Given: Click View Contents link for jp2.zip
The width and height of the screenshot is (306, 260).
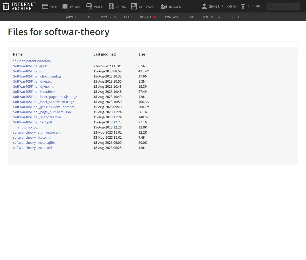Looking at the screenshot, I should [x=63, y=107].
